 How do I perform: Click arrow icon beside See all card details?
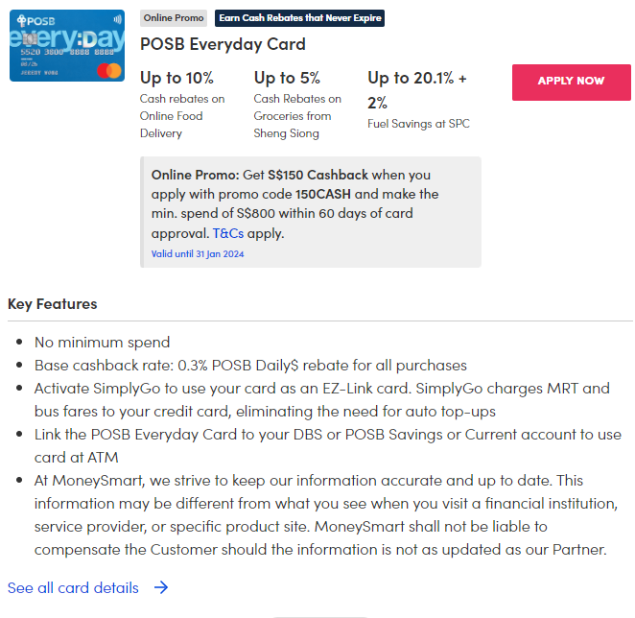pos(161,587)
